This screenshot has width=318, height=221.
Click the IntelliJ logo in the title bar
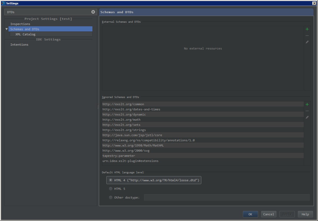pyautogui.click(x=3, y=3)
